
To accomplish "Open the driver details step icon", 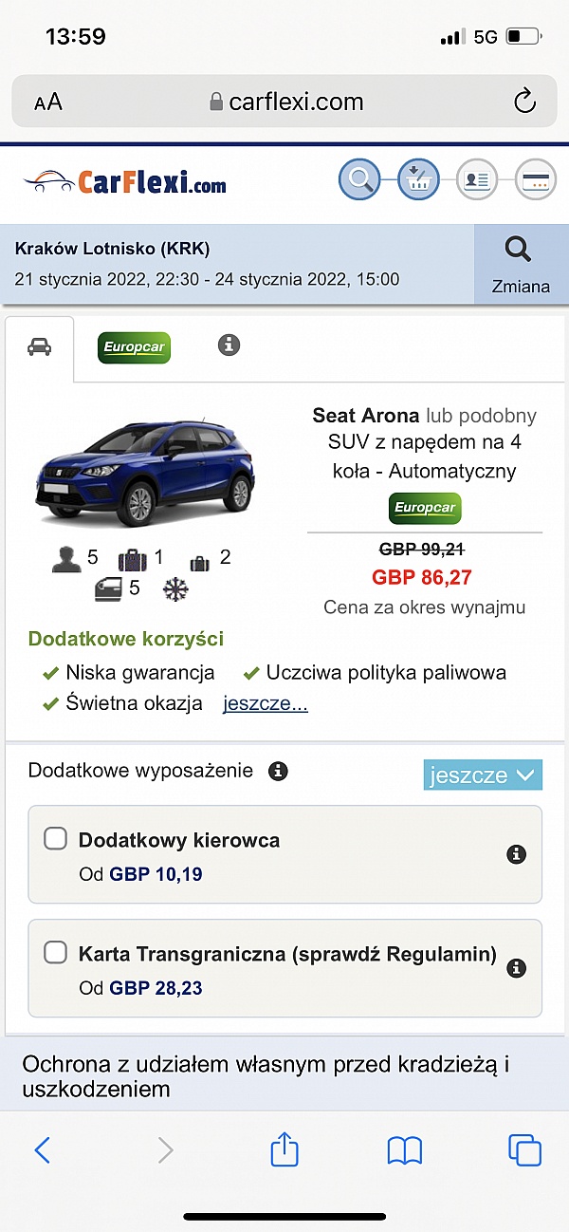I will pos(476,178).
